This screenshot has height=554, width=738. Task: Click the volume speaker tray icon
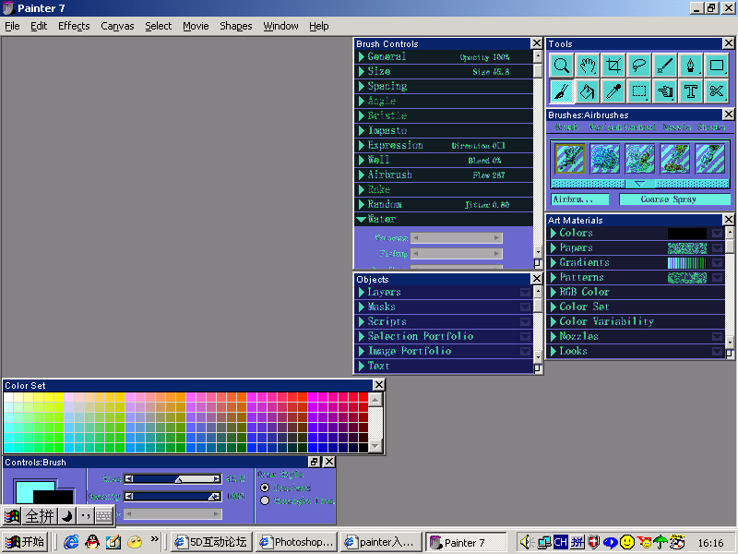click(x=526, y=542)
